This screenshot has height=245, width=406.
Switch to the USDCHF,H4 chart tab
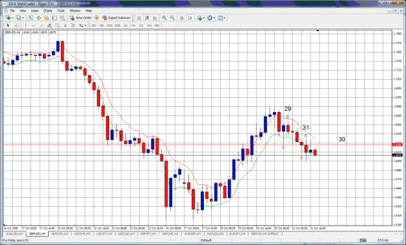point(82,233)
